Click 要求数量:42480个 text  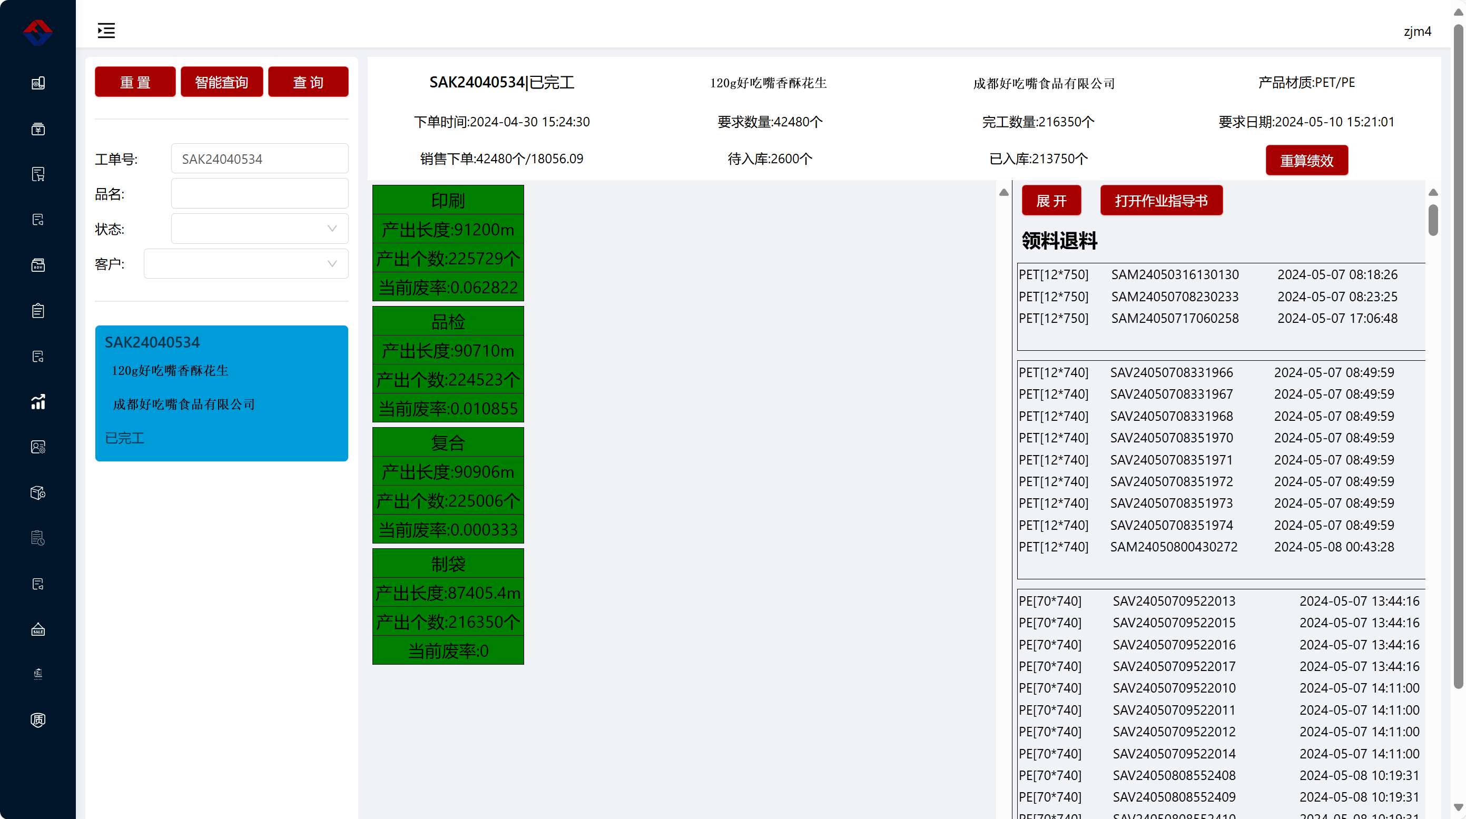point(770,122)
